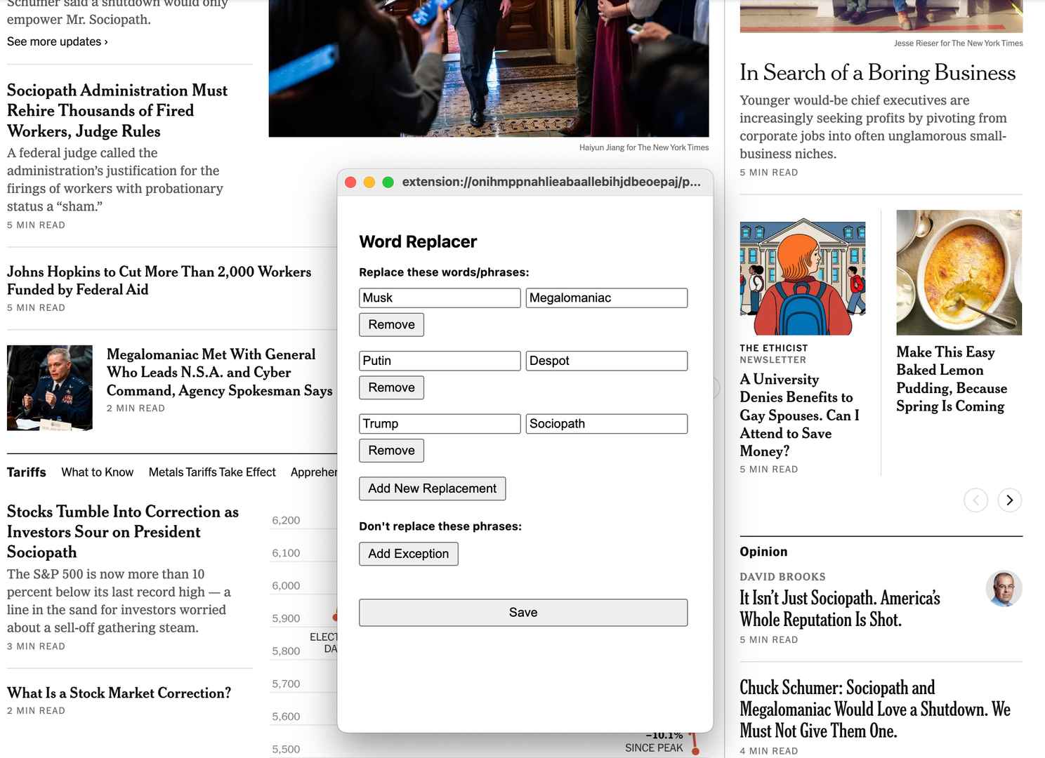1045x758 pixels.
Task: Remove the Trump replacement row
Action: click(x=391, y=451)
